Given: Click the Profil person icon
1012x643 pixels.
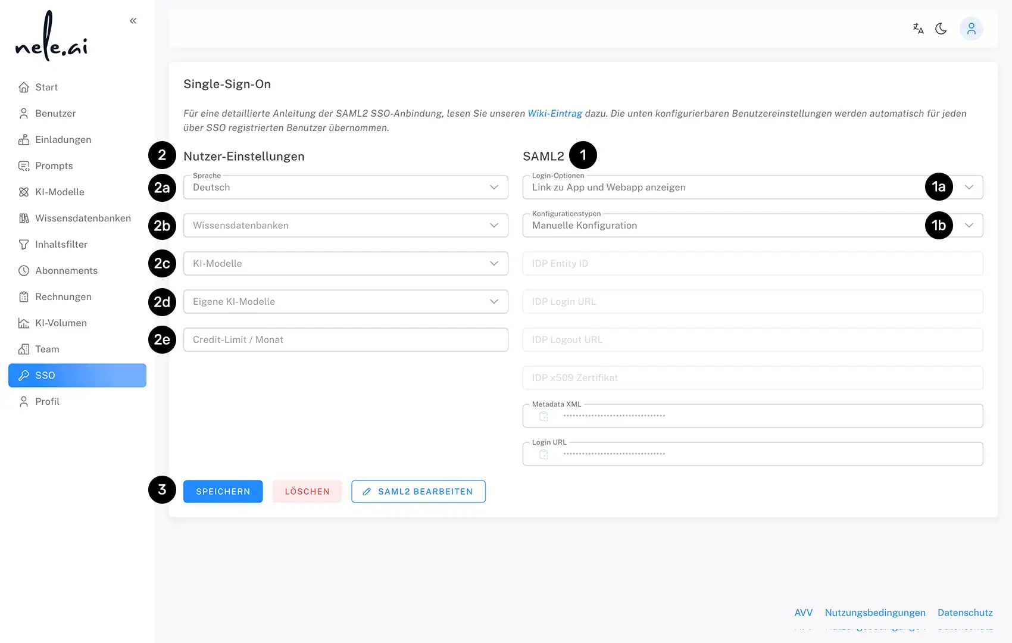Looking at the screenshot, I should point(24,402).
